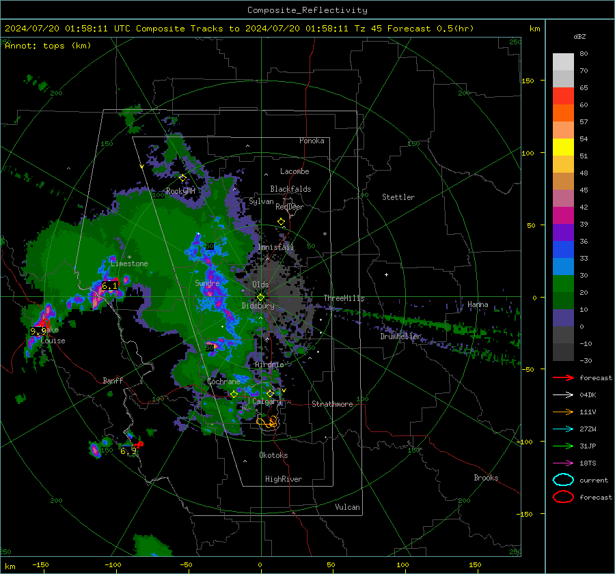Select the 80 dBZ light gray swatch

(x=563, y=62)
